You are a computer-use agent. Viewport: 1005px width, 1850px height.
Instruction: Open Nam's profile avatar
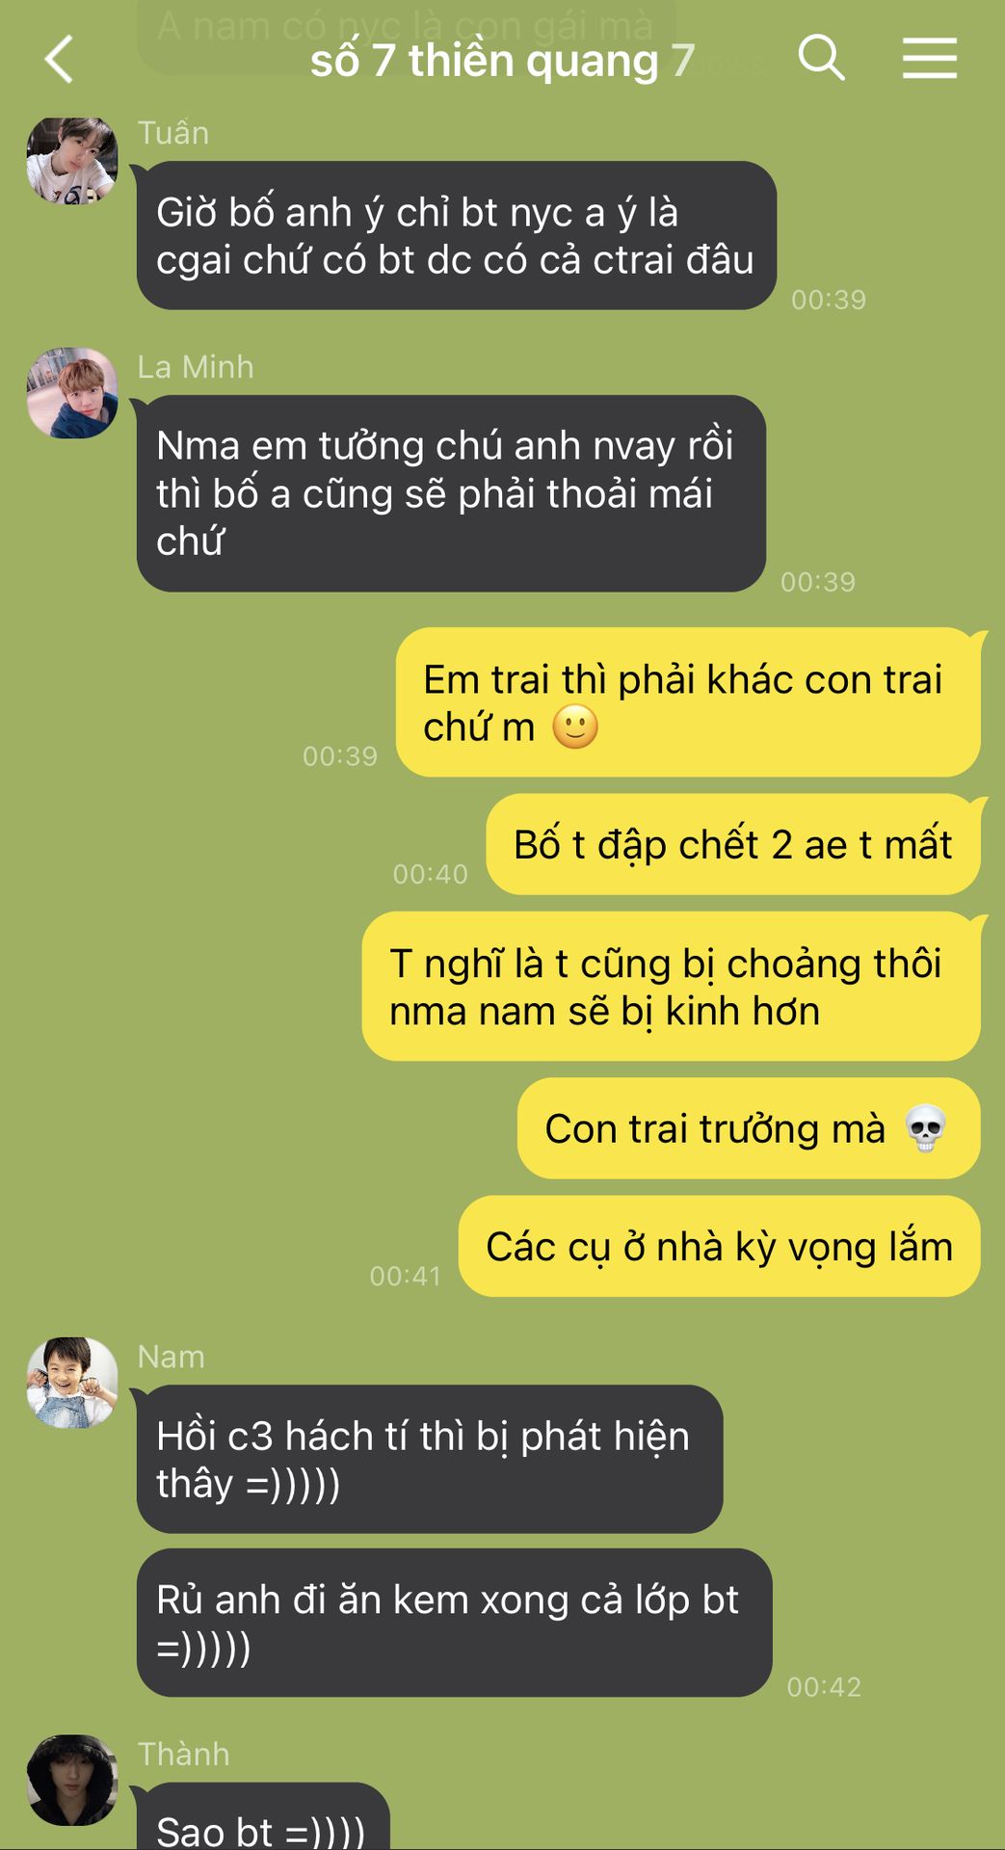click(x=72, y=1383)
